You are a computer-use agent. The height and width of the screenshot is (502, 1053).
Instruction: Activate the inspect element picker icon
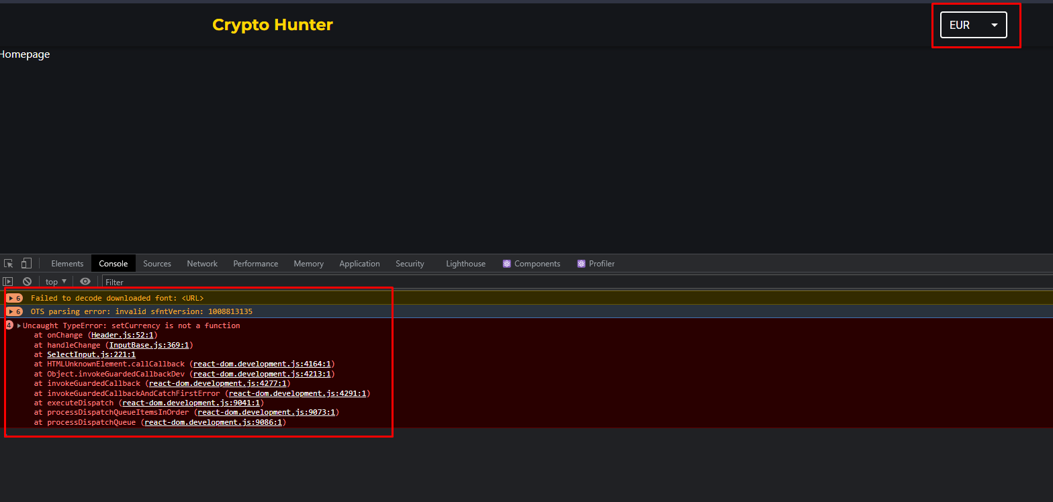9,264
